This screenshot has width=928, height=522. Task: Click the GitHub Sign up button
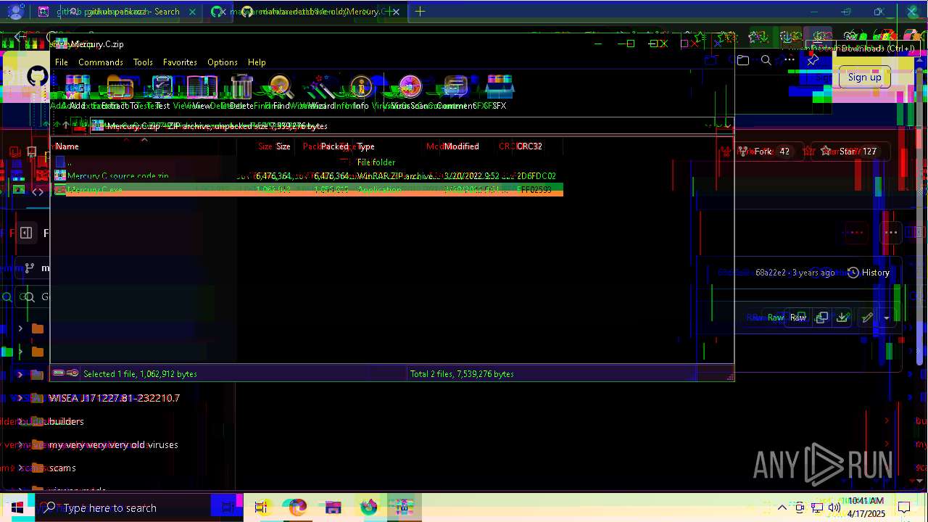pyautogui.click(x=864, y=78)
